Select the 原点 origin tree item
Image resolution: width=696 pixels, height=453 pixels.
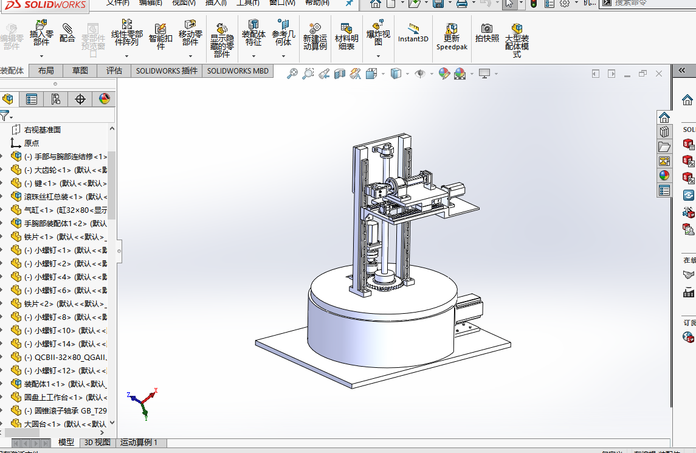[x=32, y=143]
